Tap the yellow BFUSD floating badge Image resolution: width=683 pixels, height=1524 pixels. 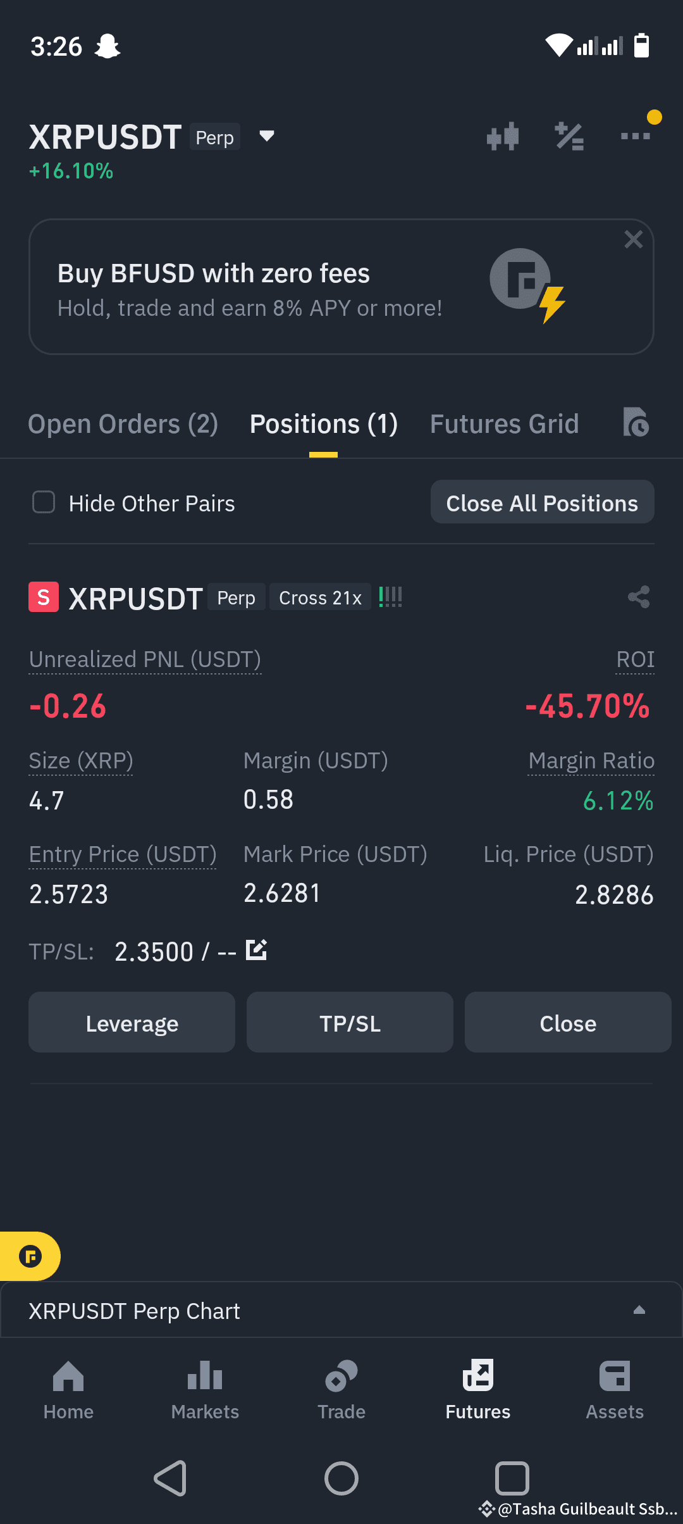click(x=30, y=1256)
